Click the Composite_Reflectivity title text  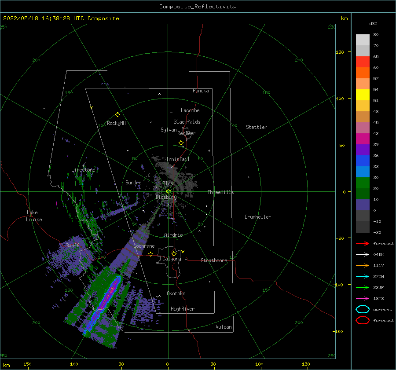(x=198, y=7)
